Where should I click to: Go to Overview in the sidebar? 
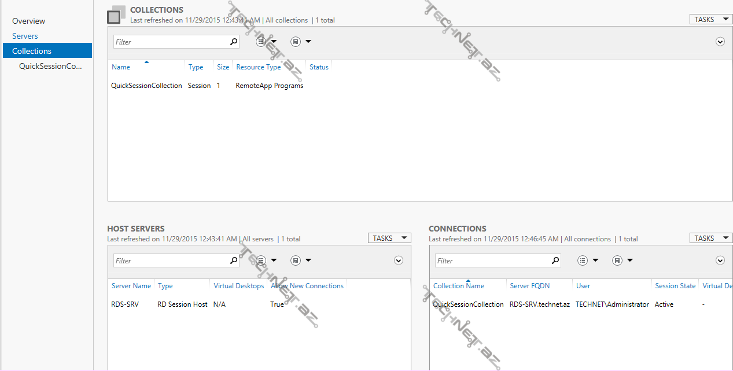click(x=28, y=21)
